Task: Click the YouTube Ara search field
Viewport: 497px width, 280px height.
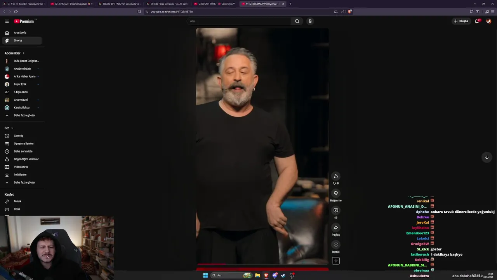Action: [239, 21]
